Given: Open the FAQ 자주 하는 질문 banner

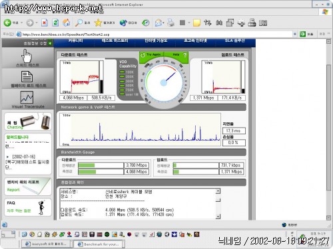Looking at the screenshot, I should [28, 207].
